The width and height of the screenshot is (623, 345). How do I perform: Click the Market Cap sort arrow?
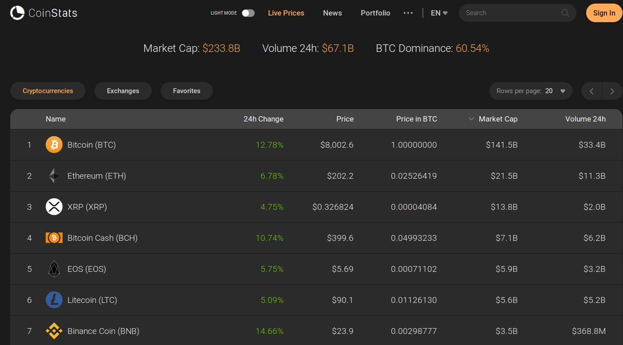[471, 119]
